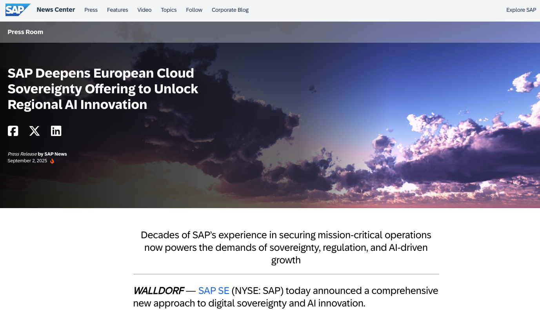Image resolution: width=540 pixels, height=310 pixels.
Task: Open the Press menu
Action: (91, 10)
